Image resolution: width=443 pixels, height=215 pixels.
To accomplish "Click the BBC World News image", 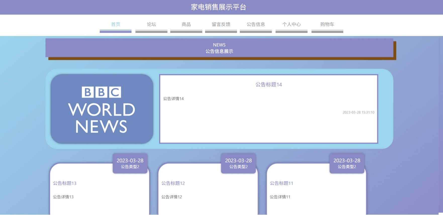I will coord(102,109).
